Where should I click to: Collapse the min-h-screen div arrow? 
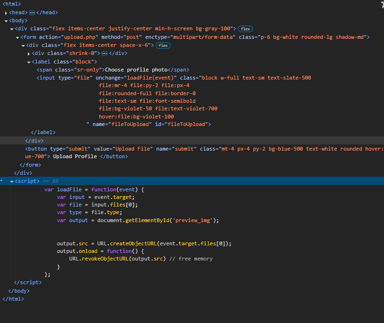point(11,29)
